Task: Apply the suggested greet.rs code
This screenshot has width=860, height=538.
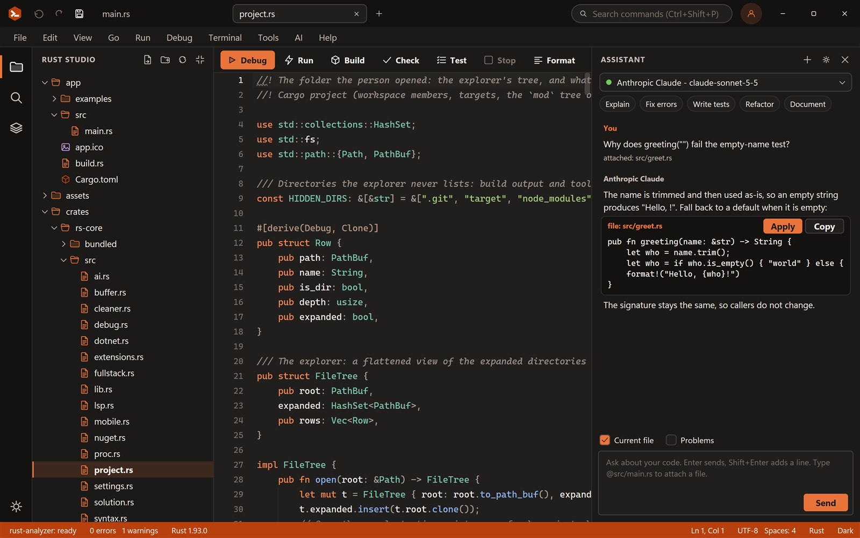Action: click(783, 226)
